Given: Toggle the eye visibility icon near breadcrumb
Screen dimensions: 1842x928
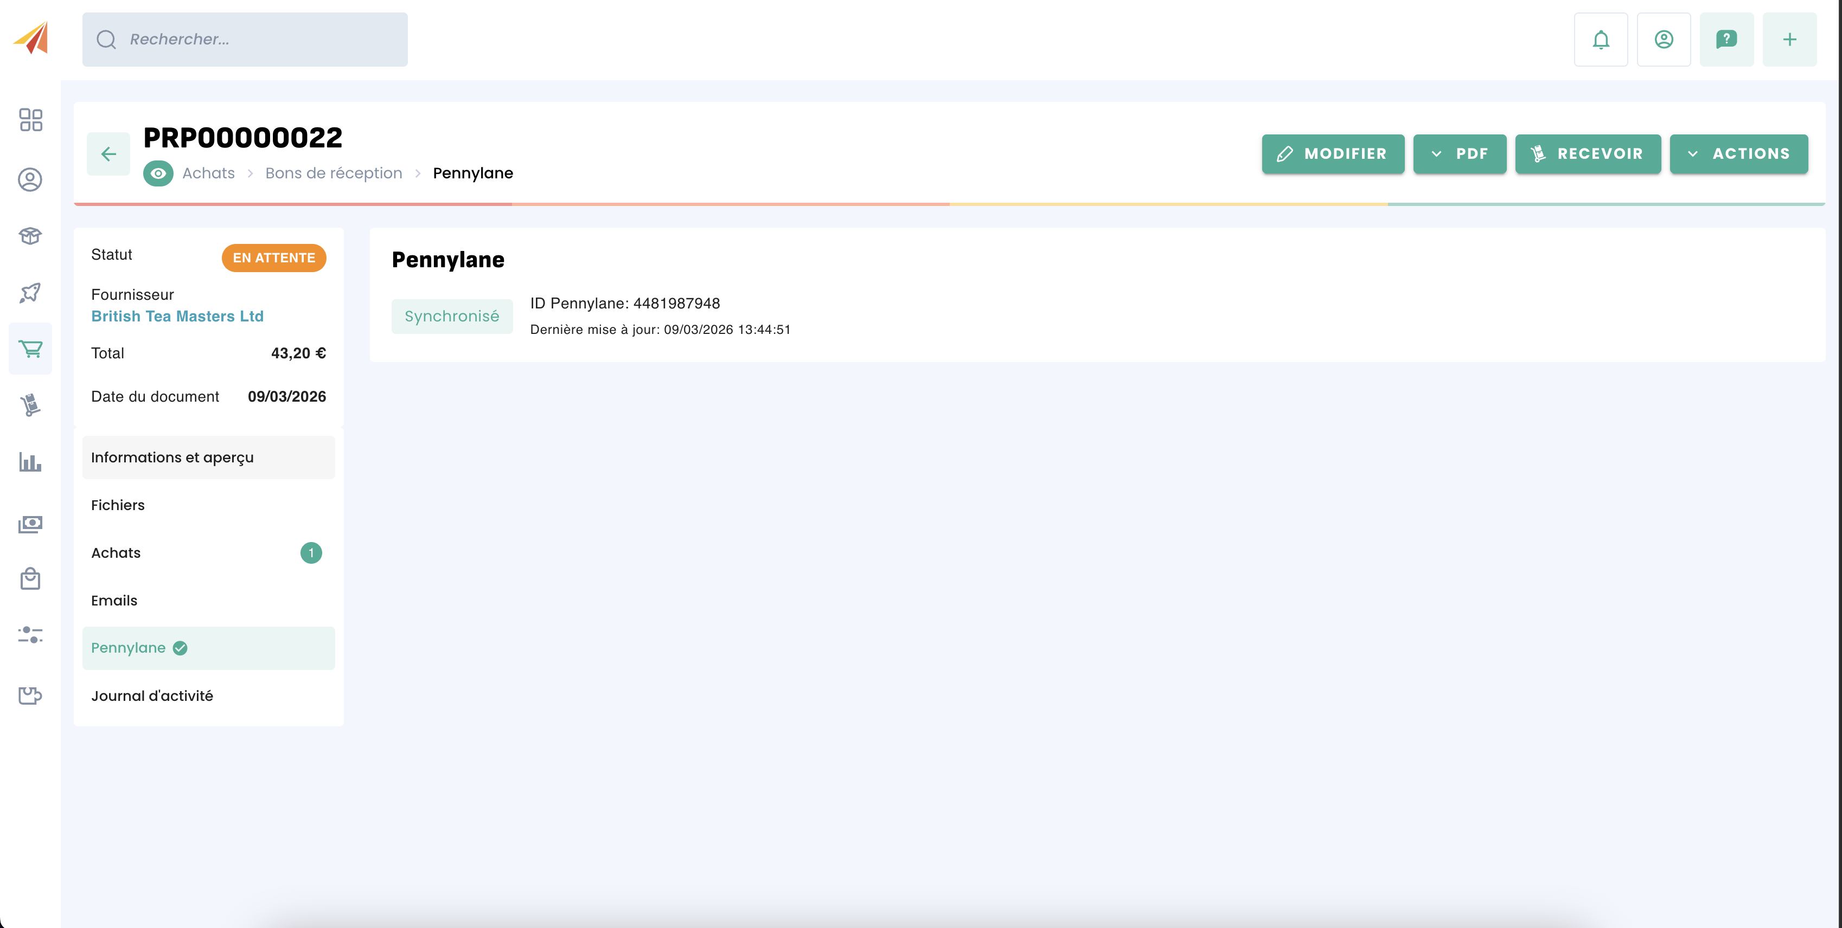Looking at the screenshot, I should tap(158, 173).
